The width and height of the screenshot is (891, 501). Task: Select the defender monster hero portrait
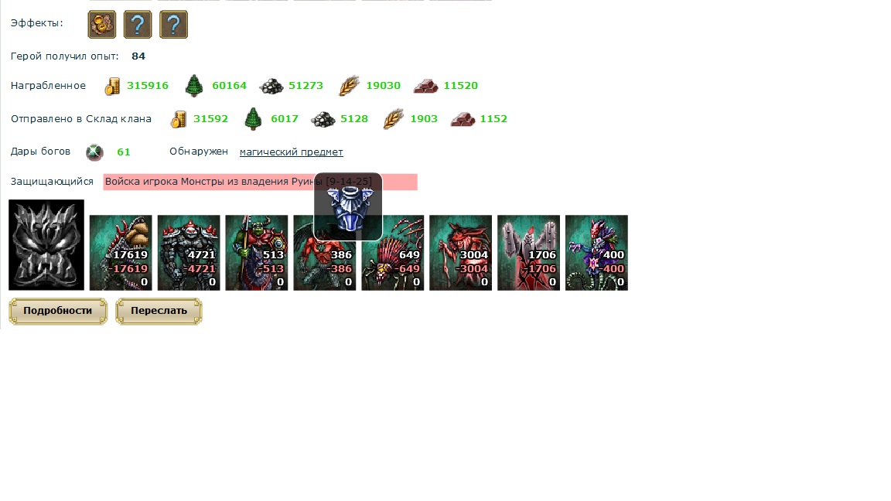pos(46,245)
